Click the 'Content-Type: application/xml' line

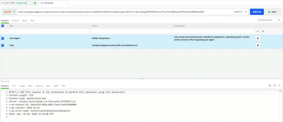pyautogui.click(x=27, y=98)
